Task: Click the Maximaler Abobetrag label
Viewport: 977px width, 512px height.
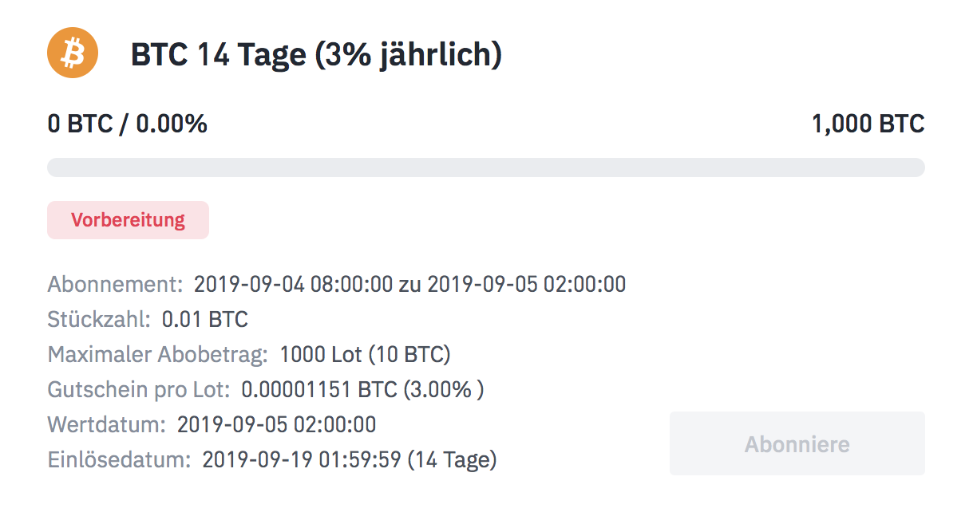Action: 157,354
